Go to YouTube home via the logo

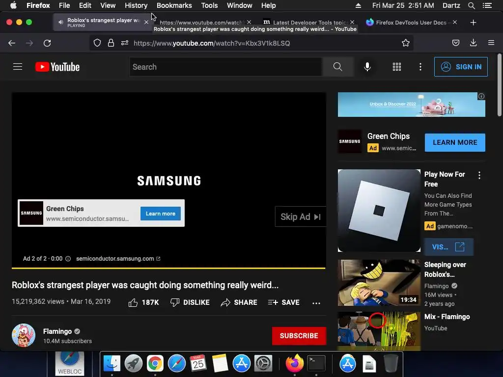(57, 67)
